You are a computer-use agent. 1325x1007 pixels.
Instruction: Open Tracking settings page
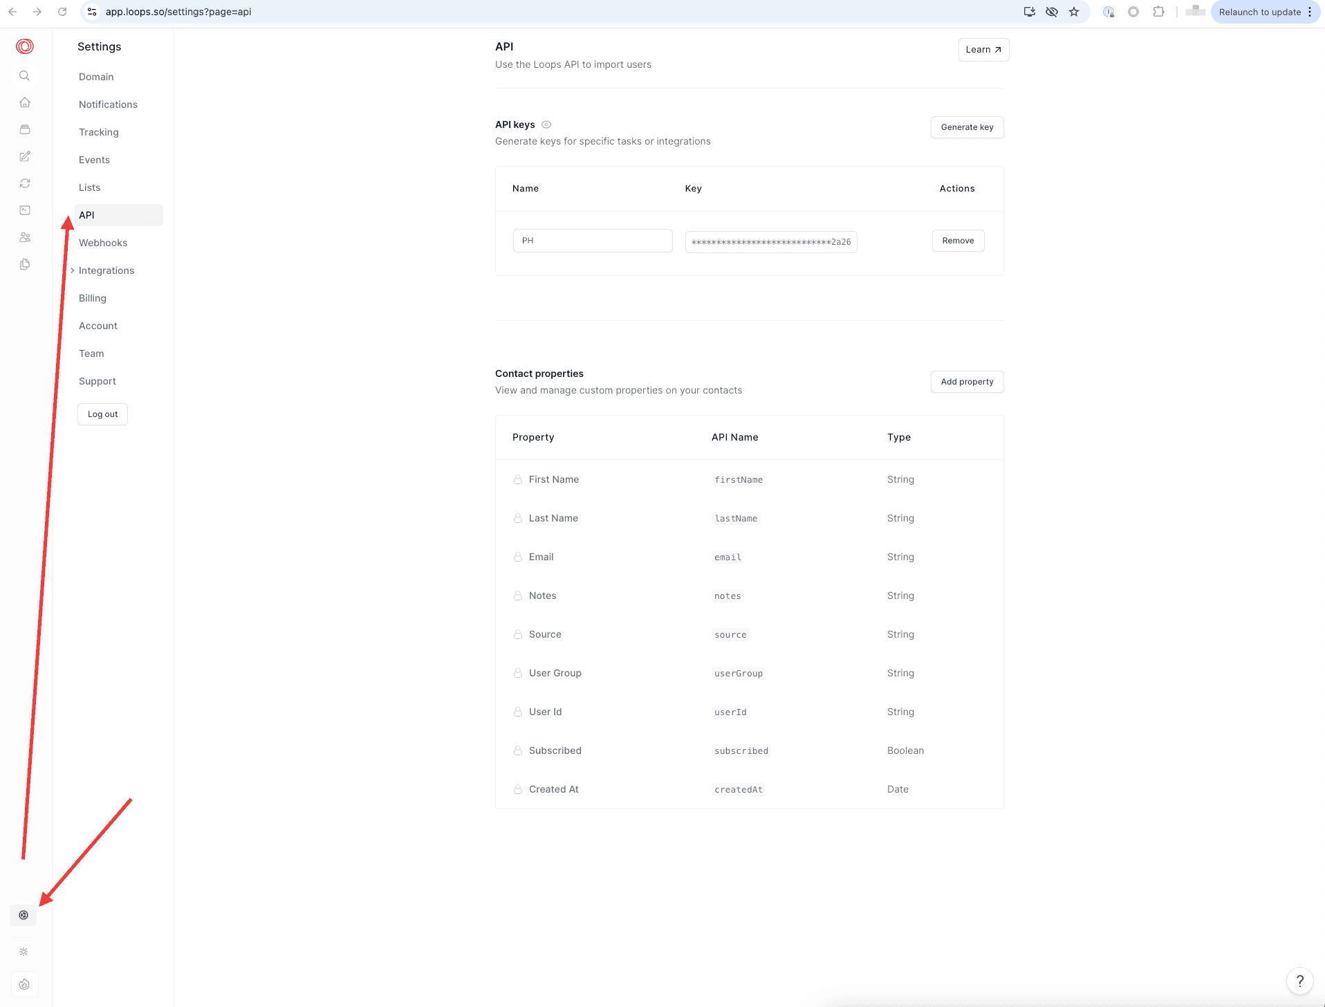(x=99, y=132)
